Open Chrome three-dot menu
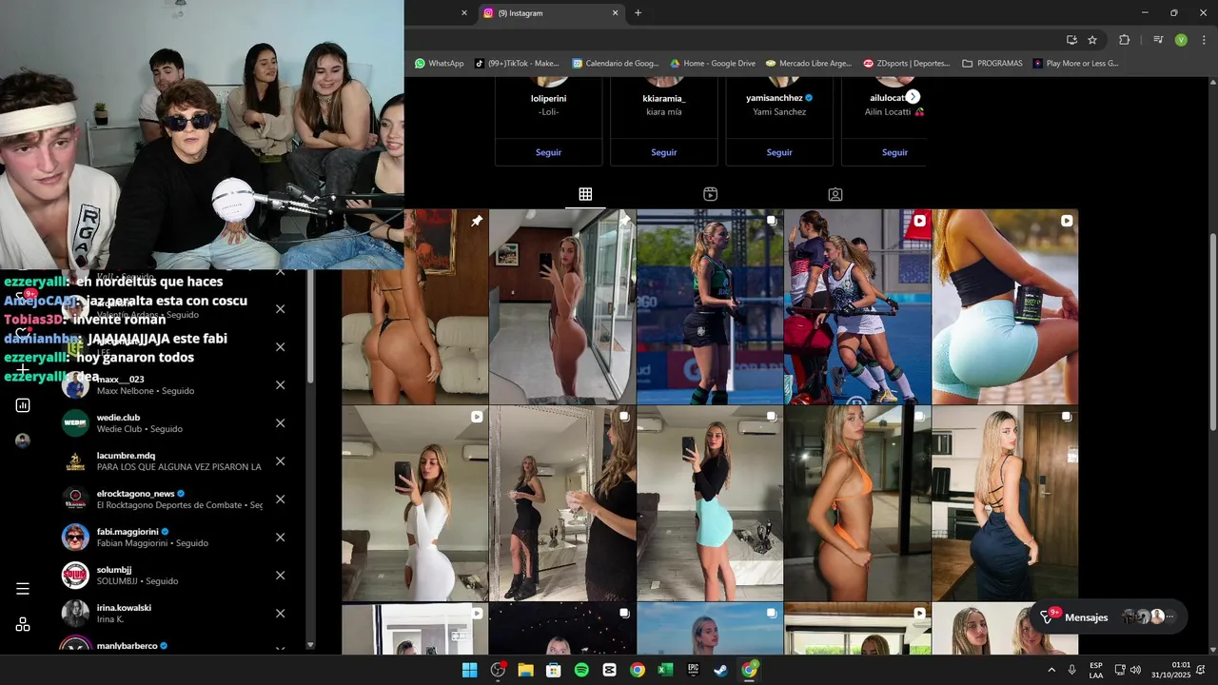Screen dimensions: 1218x685 [1203, 40]
